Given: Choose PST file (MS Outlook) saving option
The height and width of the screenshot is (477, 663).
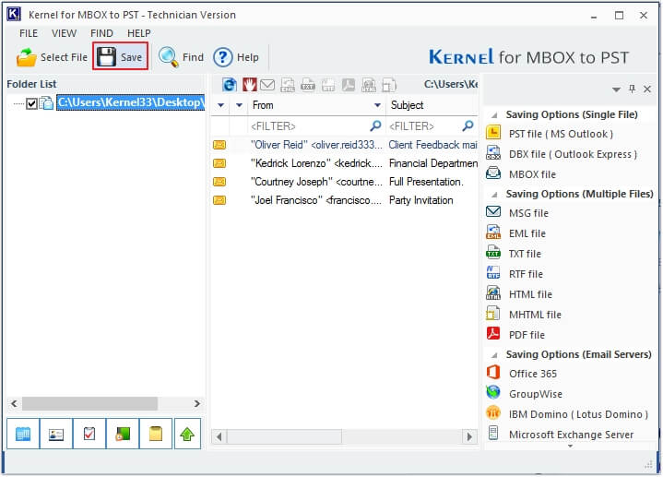Looking at the screenshot, I should pyautogui.click(x=550, y=134).
